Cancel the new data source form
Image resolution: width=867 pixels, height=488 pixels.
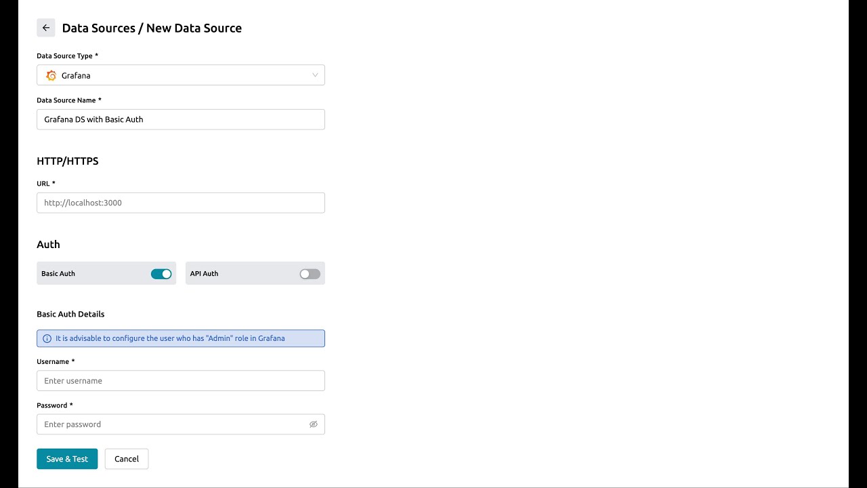coord(127,459)
